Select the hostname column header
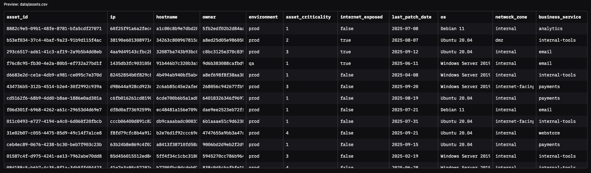Screen dimensions: 591x173 pos(167,17)
